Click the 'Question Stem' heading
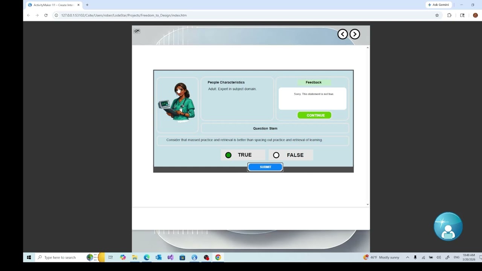482x271 pixels. pos(265,128)
